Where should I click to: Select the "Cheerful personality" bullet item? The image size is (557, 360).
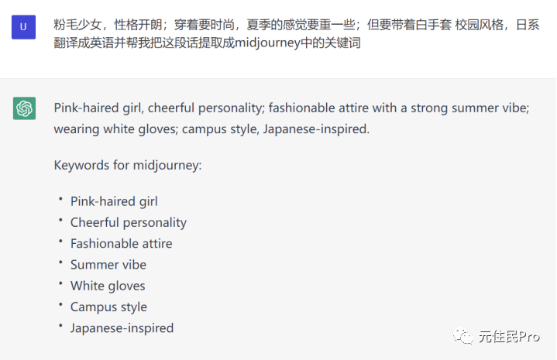129,222
